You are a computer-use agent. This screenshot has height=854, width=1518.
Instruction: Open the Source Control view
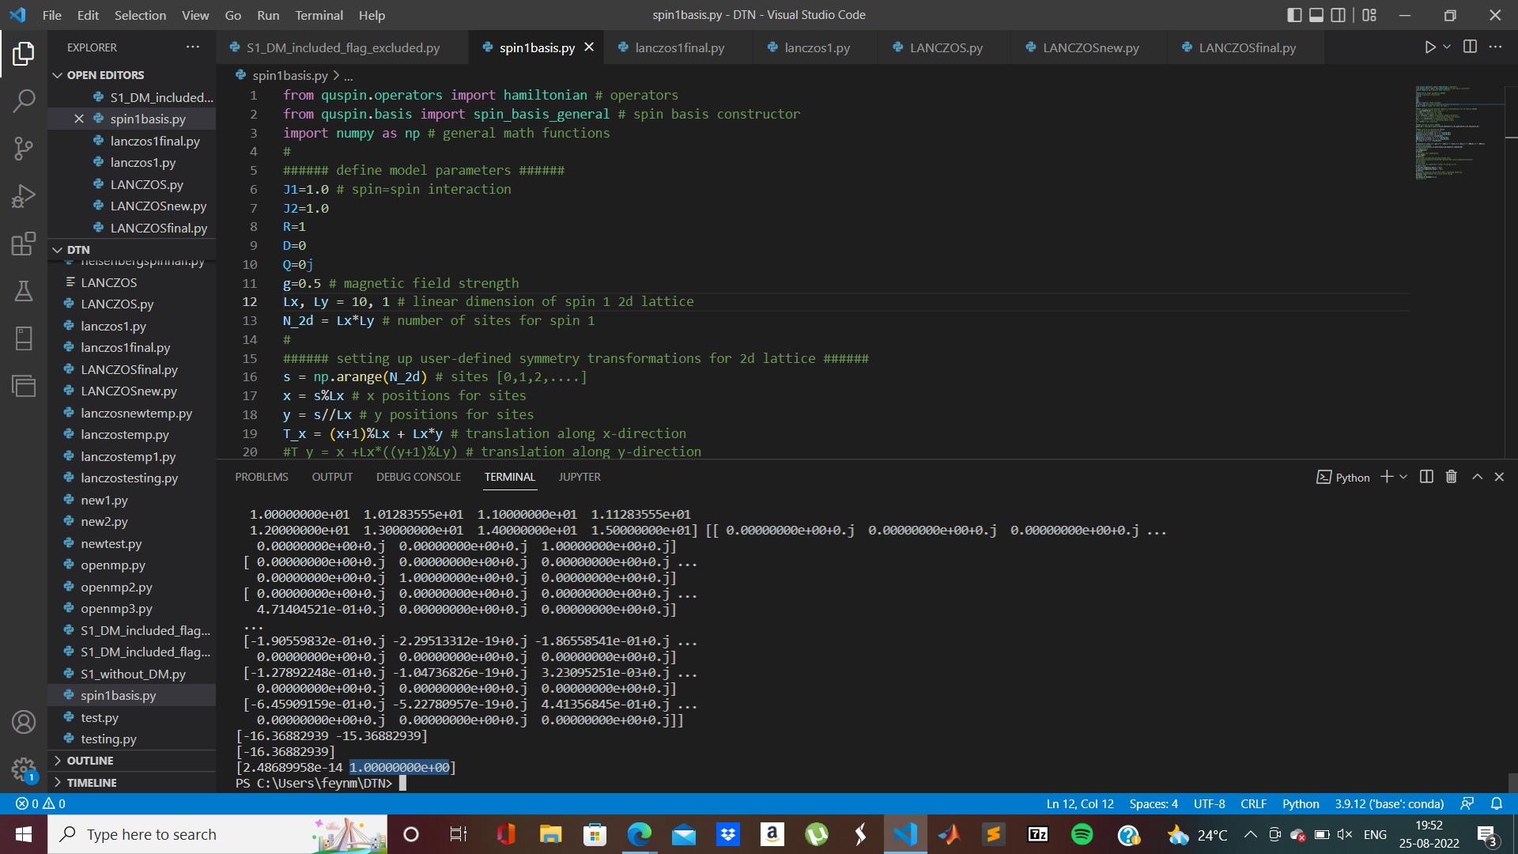pyautogui.click(x=24, y=148)
